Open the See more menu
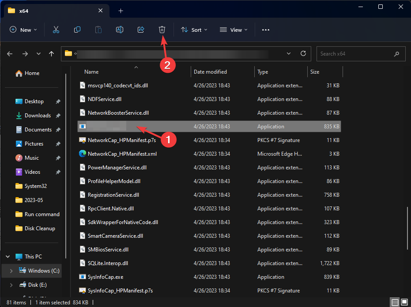Image resolution: width=411 pixels, height=307 pixels. (265, 30)
